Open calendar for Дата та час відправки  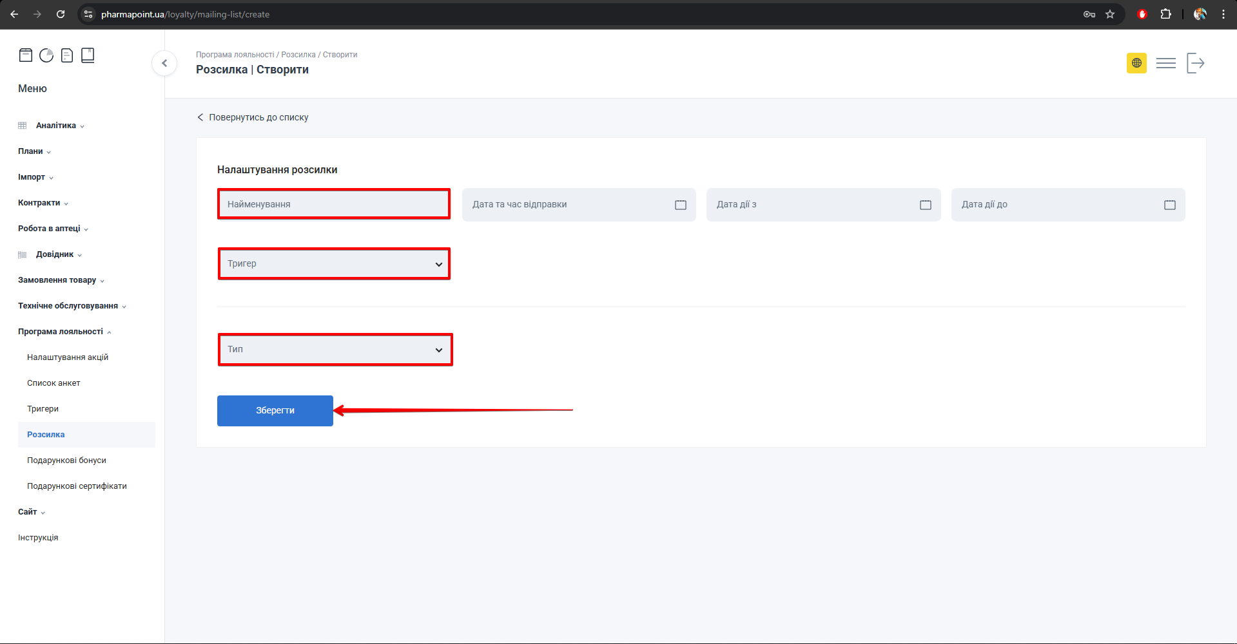coord(680,205)
